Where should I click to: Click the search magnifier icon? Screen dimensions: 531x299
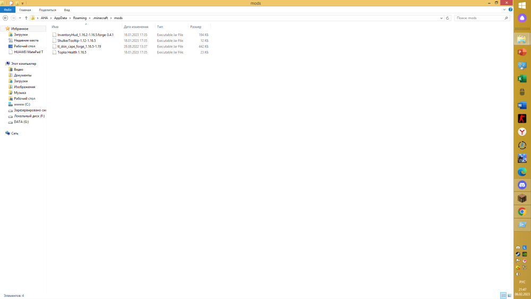(506, 18)
